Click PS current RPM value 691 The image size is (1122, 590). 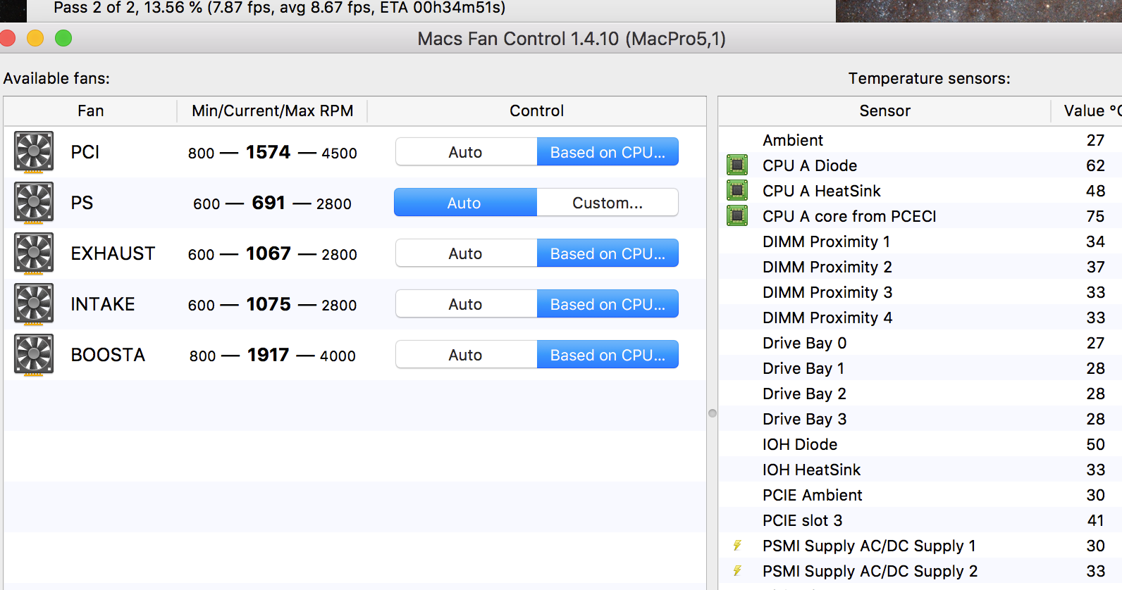click(x=269, y=203)
